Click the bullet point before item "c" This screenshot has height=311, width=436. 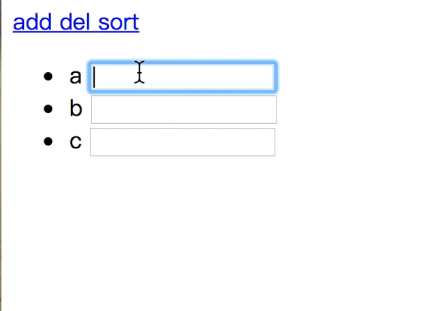(48, 142)
